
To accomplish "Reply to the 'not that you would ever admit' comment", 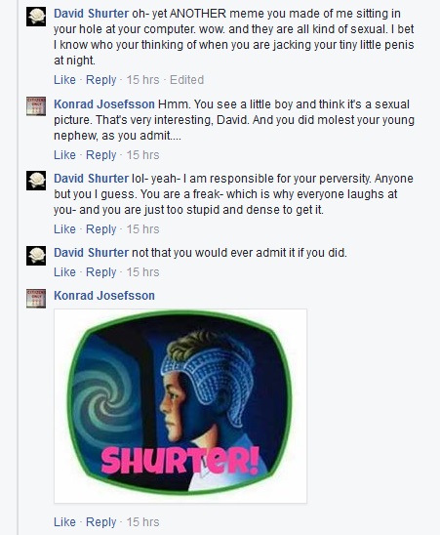I will coord(100,273).
